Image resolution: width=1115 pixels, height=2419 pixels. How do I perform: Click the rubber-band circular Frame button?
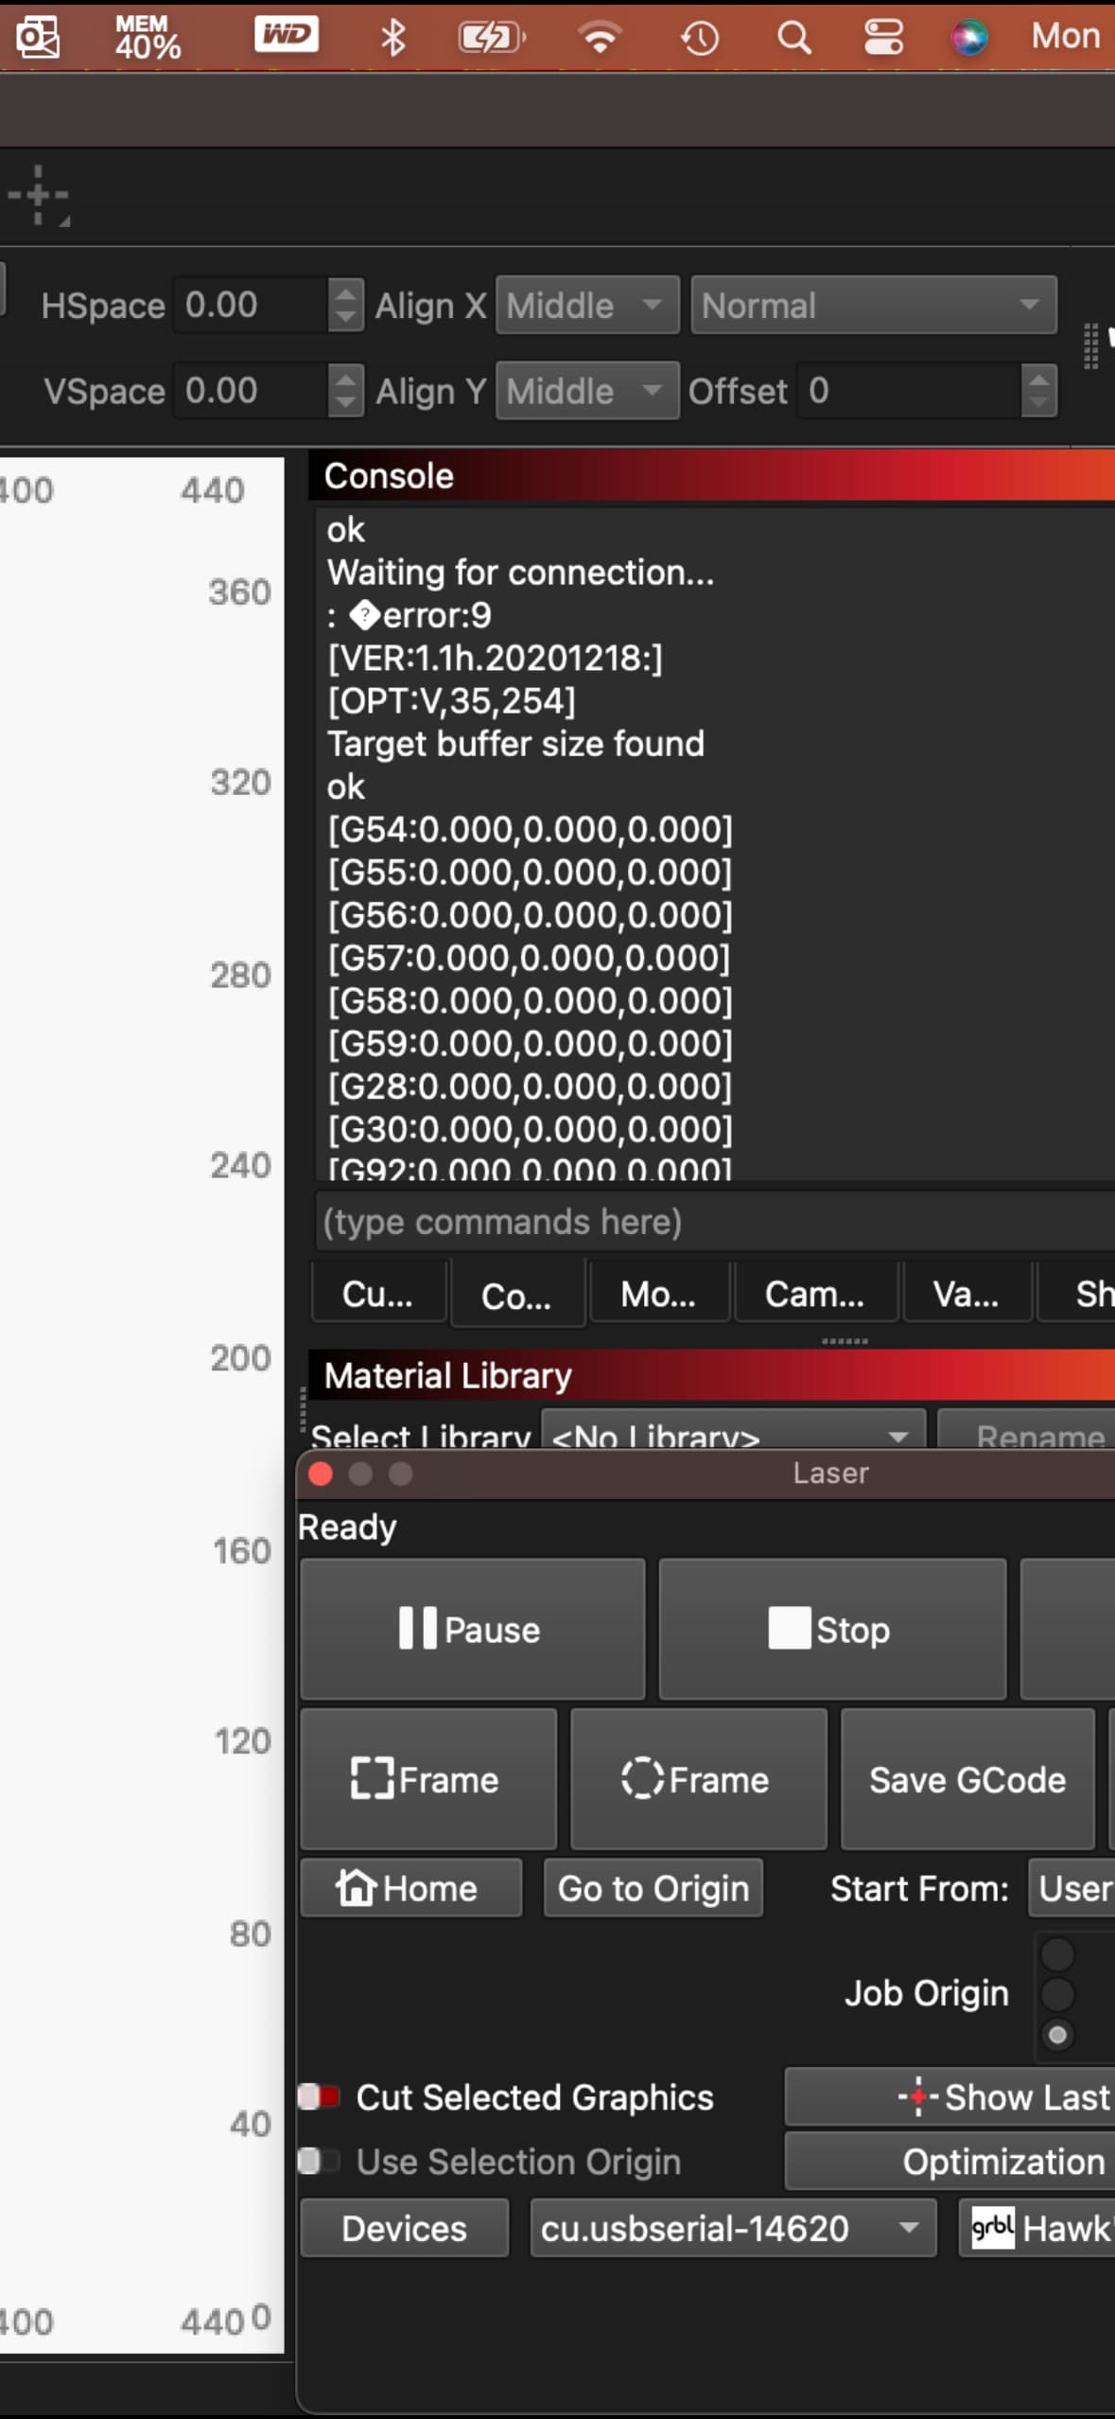tap(699, 1779)
